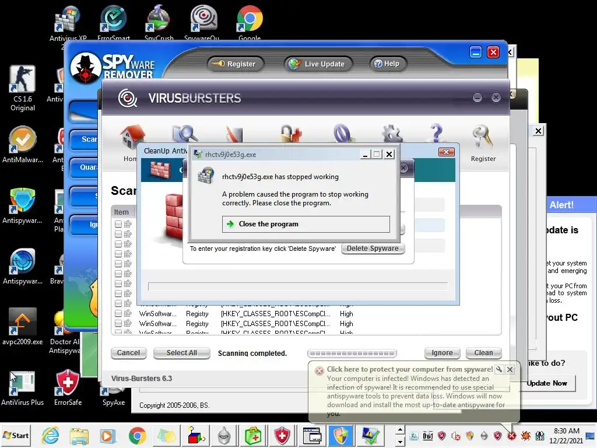This screenshot has height=448, width=597.
Task: Click the balloon title 'Click here to protect your computer'
Action: tap(410, 369)
